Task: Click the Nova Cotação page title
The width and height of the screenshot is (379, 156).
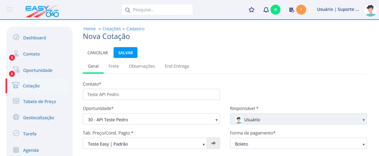Action: pos(106,37)
